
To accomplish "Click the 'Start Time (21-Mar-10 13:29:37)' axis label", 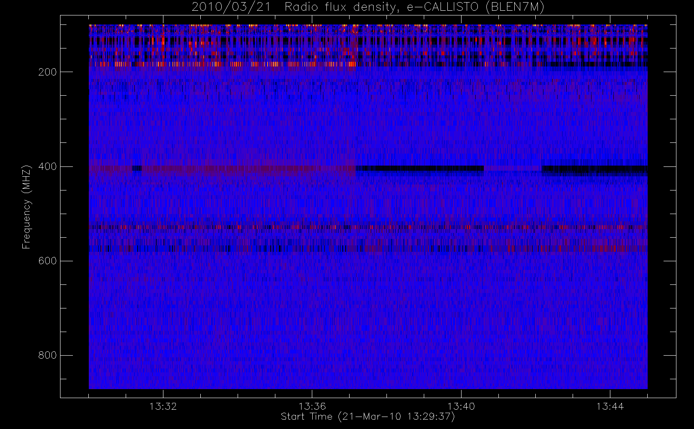I will click(368, 417).
